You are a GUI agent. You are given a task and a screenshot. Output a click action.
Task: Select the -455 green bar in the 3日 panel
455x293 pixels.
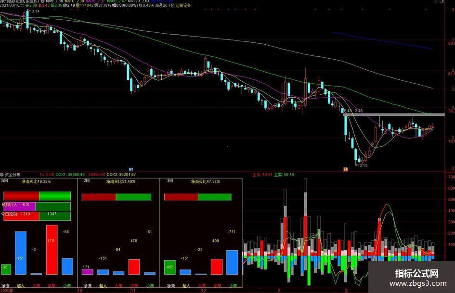tap(170, 267)
